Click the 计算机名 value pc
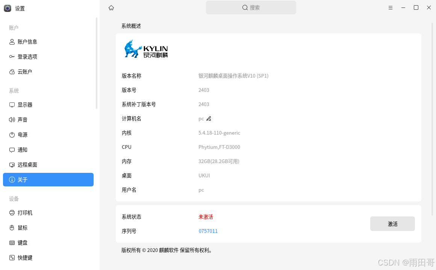This screenshot has height=270, width=436. click(201, 119)
